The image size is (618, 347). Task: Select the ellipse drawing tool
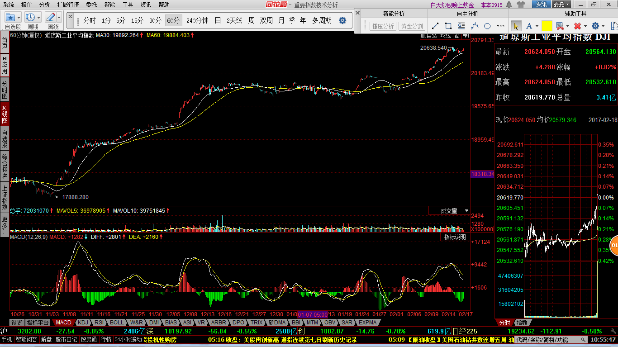[x=487, y=26]
